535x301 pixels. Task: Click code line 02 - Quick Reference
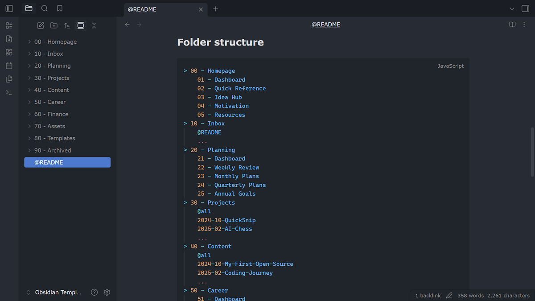(x=231, y=88)
